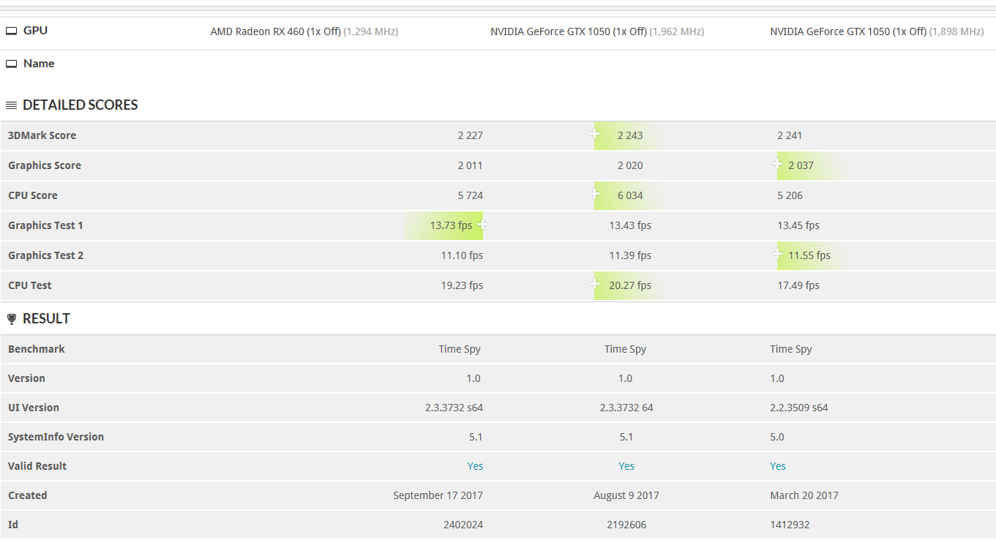Click the highlighted 2 243 score cell
Viewport: 996px width, 540px height.
click(x=630, y=135)
